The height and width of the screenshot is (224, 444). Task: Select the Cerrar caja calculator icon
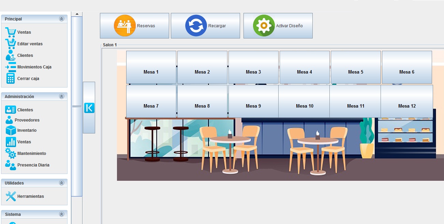coord(11,78)
